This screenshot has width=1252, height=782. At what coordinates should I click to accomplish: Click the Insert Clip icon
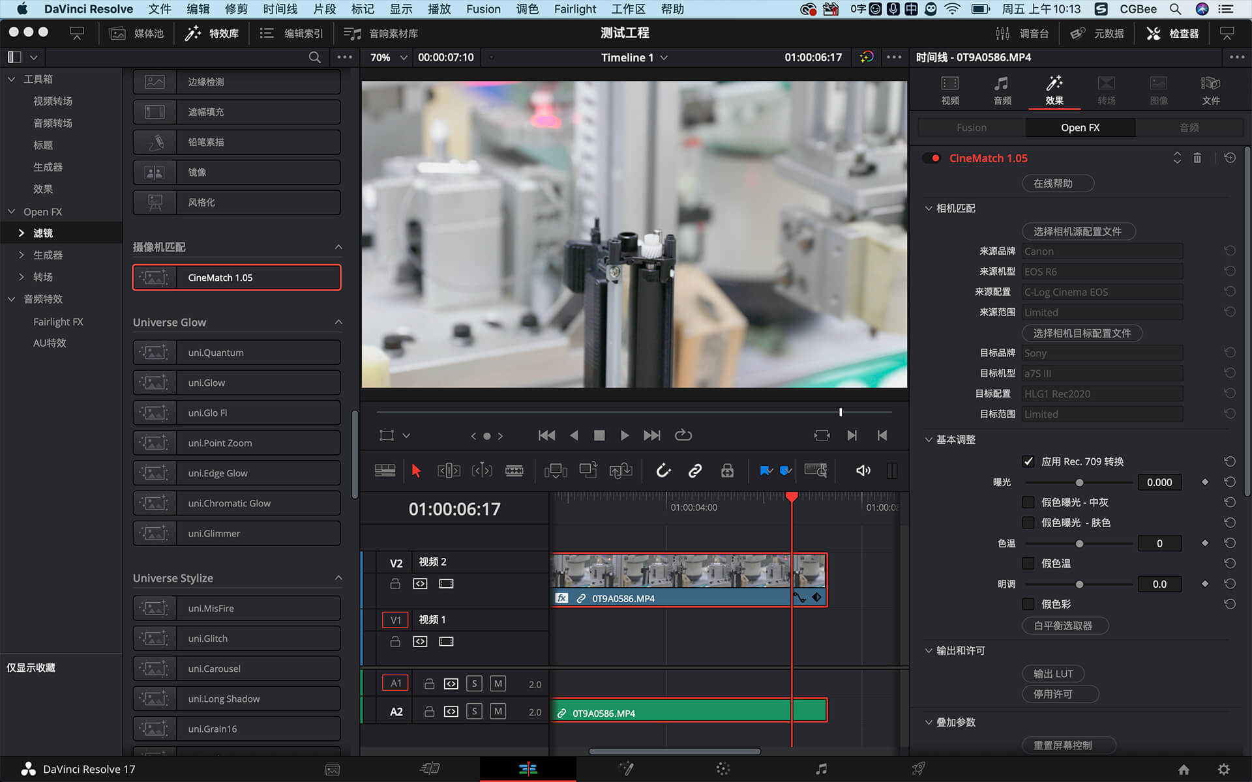tap(556, 471)
